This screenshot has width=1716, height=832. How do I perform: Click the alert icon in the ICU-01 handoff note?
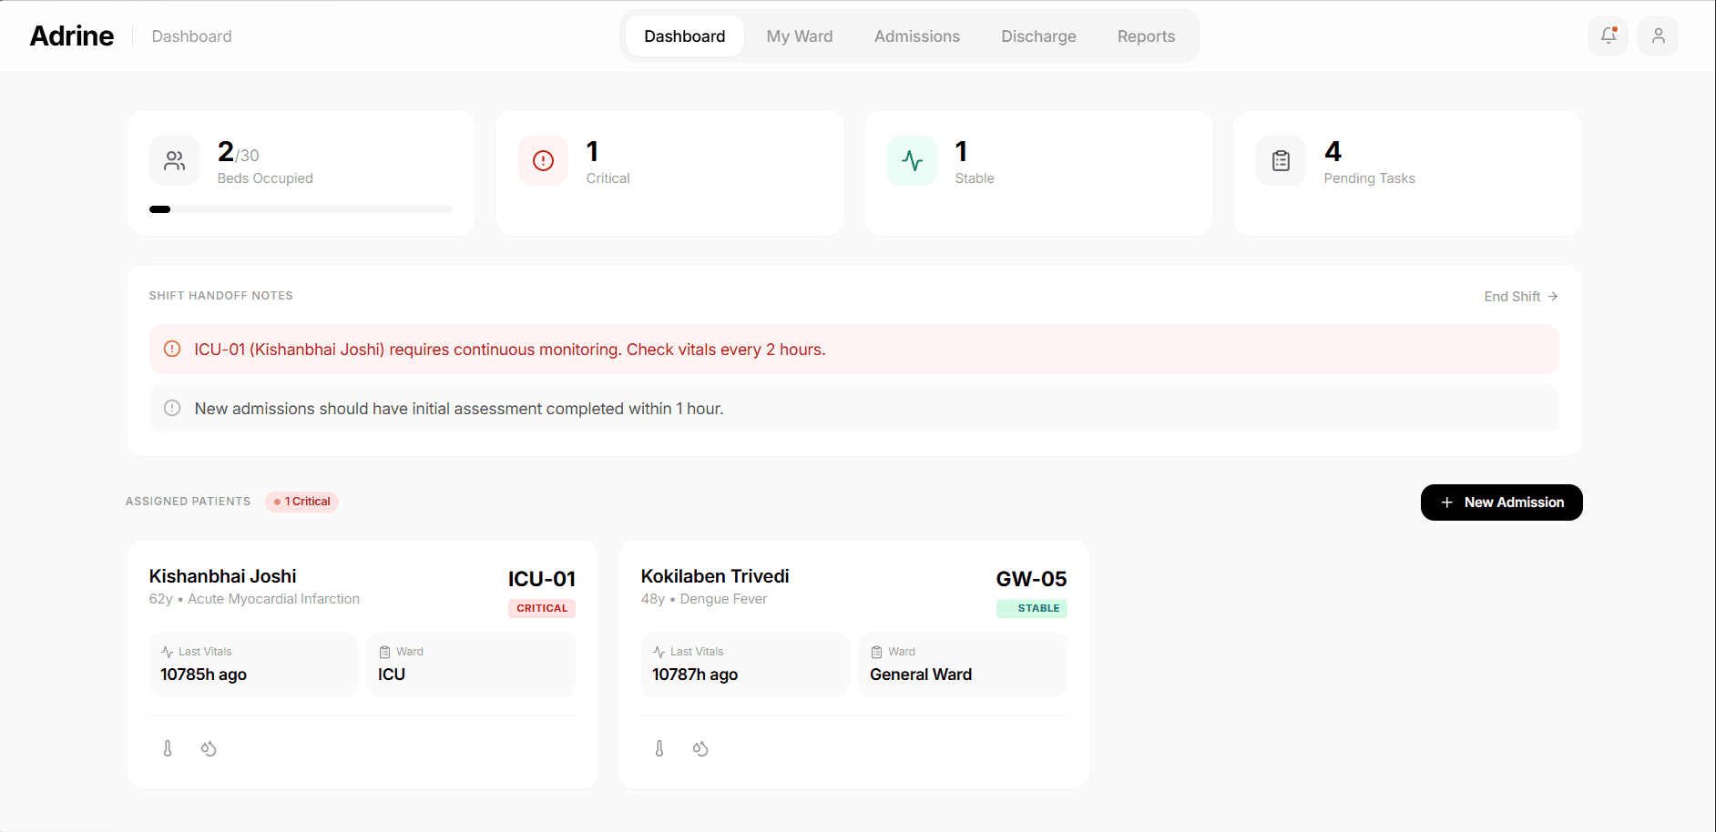[171, 349]
